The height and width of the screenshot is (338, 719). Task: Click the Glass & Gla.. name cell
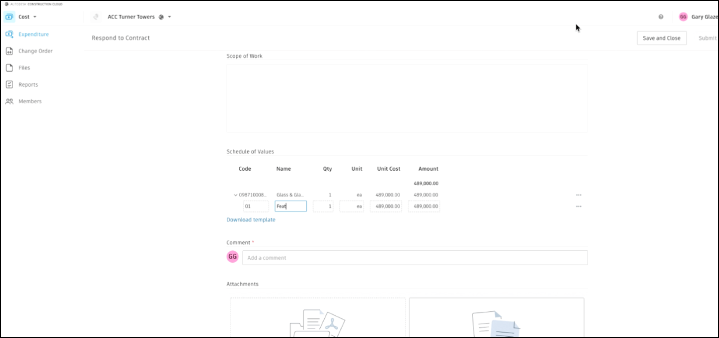click(x=290, y=195)
